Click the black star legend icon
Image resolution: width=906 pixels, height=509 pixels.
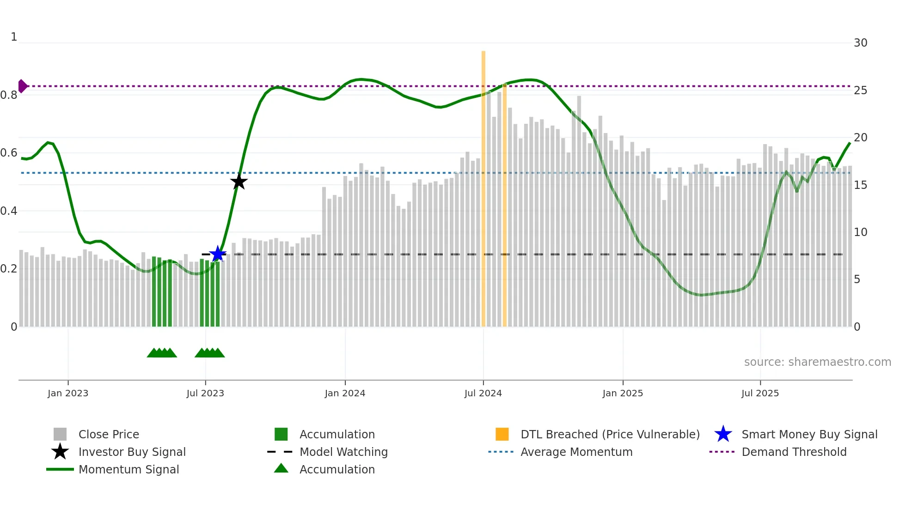click(x=60, y=452)
